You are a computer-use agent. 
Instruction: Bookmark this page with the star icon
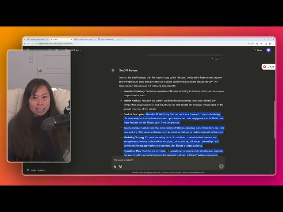(252, 44)
